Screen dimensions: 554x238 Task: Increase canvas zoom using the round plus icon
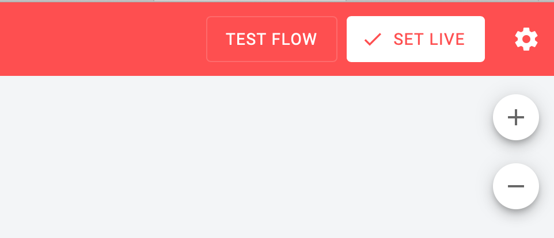point(515,117)
